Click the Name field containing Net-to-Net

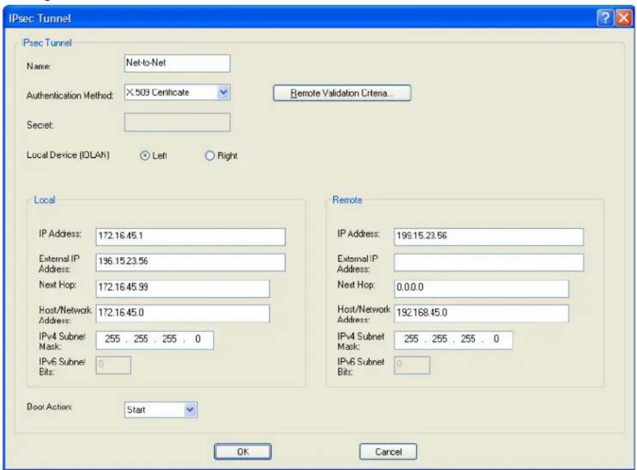click(177, 63)
